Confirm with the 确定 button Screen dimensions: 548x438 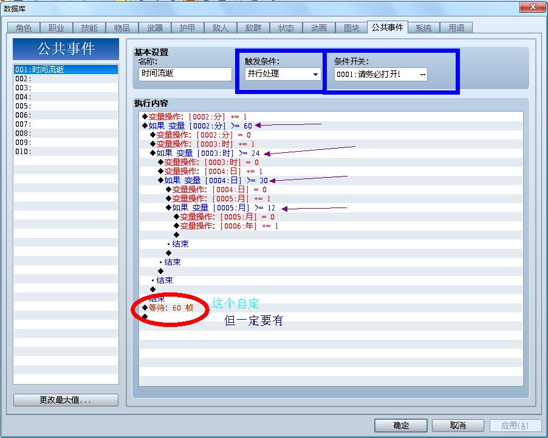(x=401, y=425)
